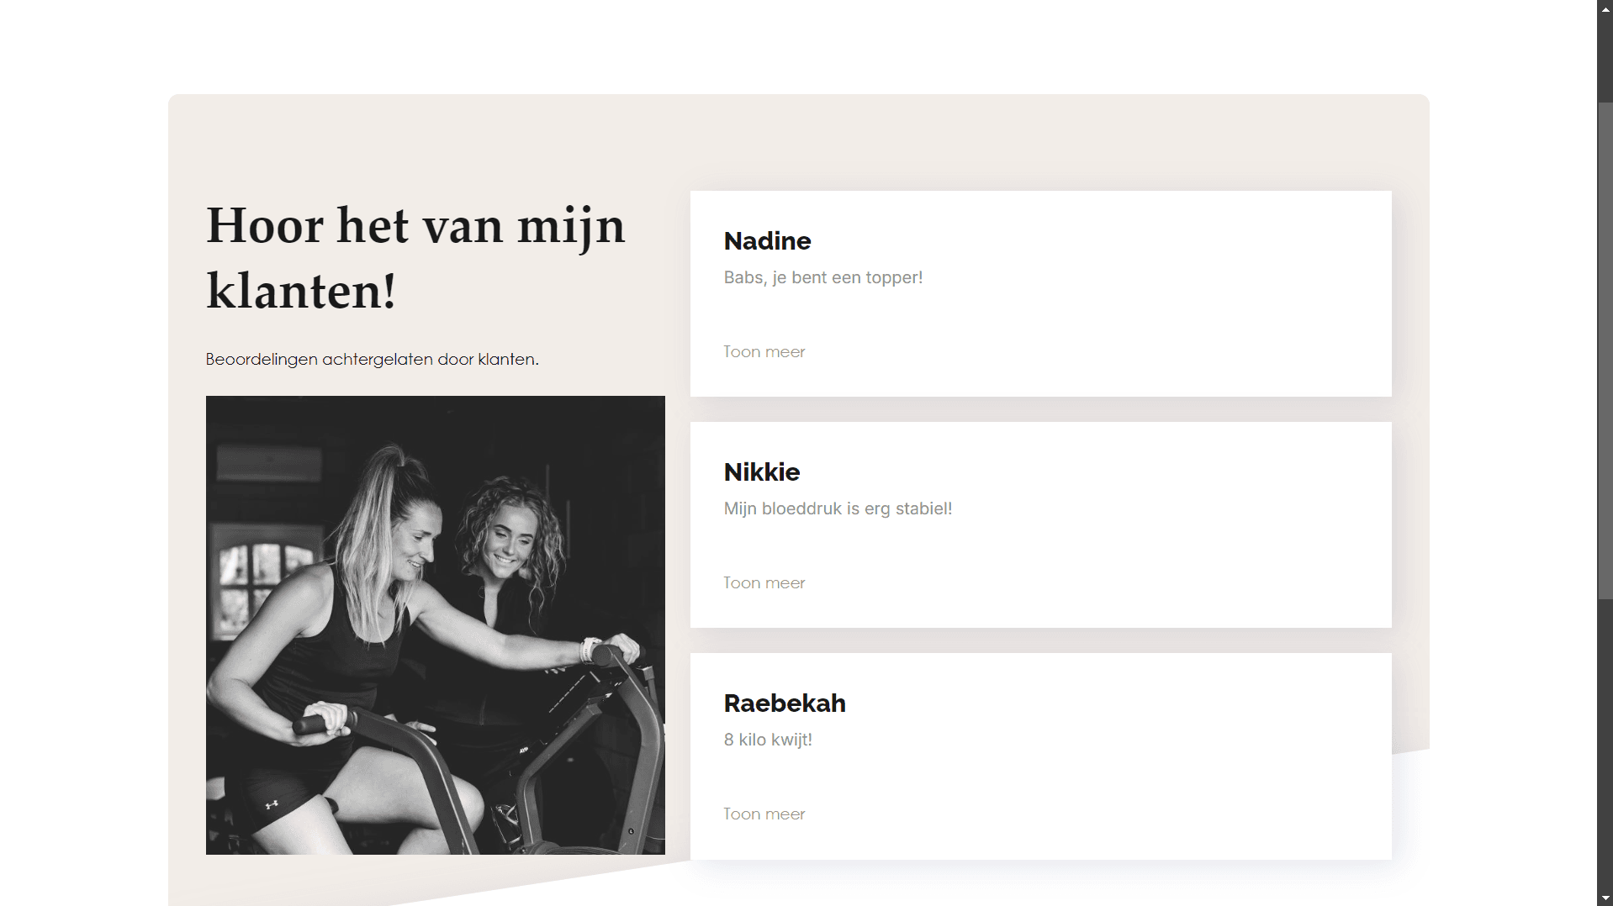Open the black-and-white gym bike photo

tap(435, 624)
